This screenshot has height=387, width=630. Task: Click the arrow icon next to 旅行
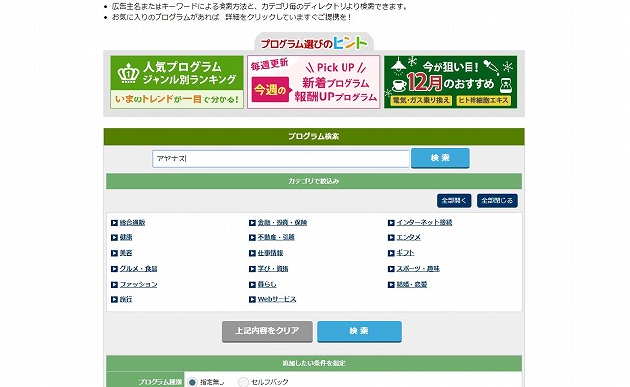(x=114, y=299)
